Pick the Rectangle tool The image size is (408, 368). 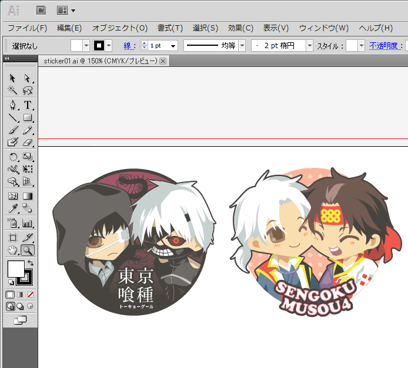[x=27, y=117]
